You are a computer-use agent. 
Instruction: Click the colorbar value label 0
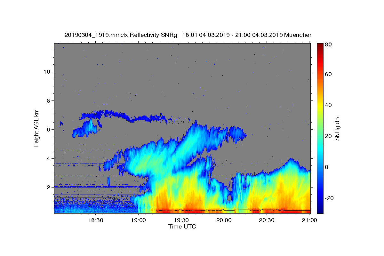click(x=327, y=167)
